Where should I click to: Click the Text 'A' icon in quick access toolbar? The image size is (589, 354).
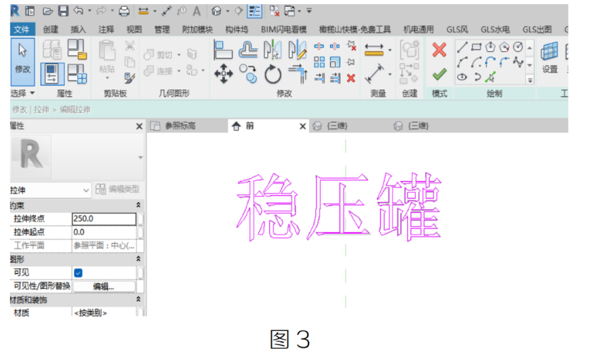click(197, 11)
